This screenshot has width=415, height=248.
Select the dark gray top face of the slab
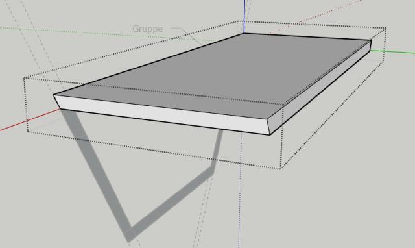[212, 77]
